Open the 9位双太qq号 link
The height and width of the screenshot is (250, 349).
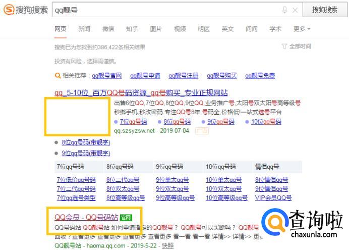172,189
